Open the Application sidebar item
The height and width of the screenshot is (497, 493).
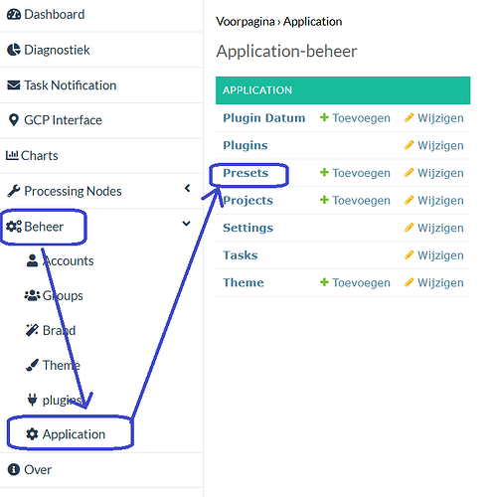pos(66,434)
